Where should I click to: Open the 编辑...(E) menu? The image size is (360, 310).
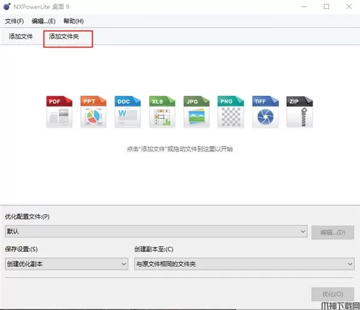pyautogui.click(x=43, y=22)
